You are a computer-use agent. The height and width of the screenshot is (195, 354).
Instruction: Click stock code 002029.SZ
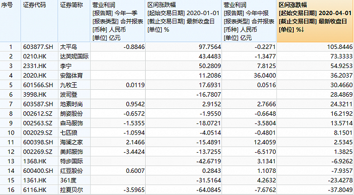(37, 133)
